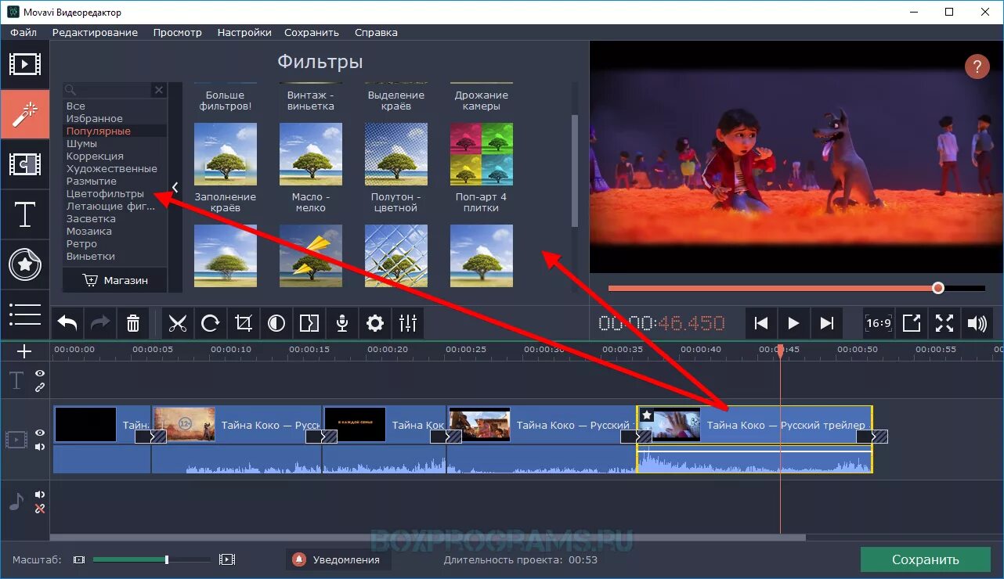Toggle link on the titles track
Viewport: 1004px width, 579px height.
pyautogui.click(x=40, y=387)
